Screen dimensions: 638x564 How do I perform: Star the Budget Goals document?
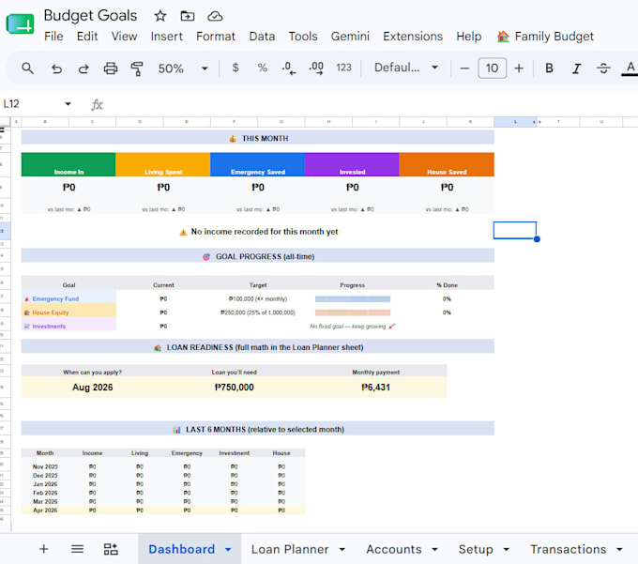[160, 16]
